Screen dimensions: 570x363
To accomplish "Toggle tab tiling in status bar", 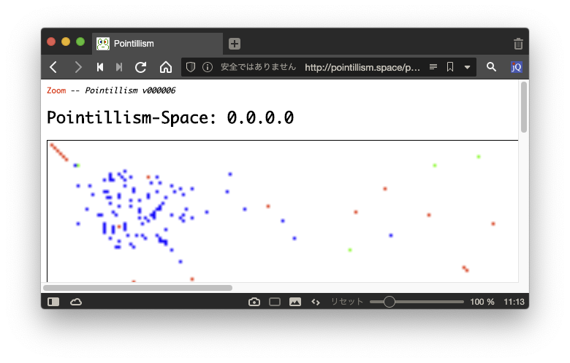I will click(275, 302).
